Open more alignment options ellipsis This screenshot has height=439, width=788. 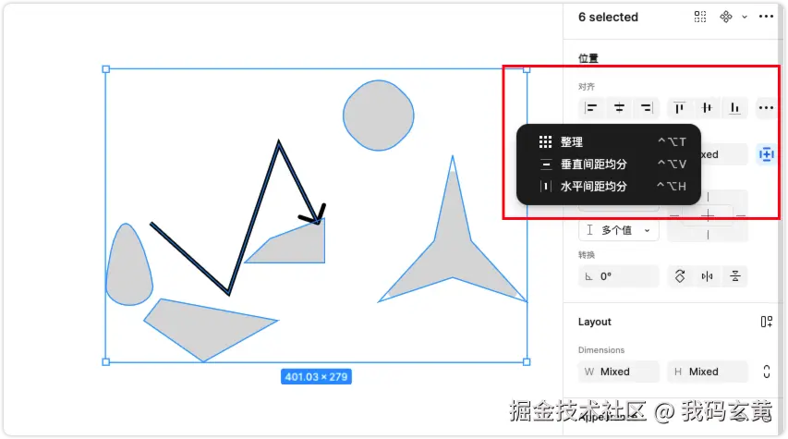(766, 107)
